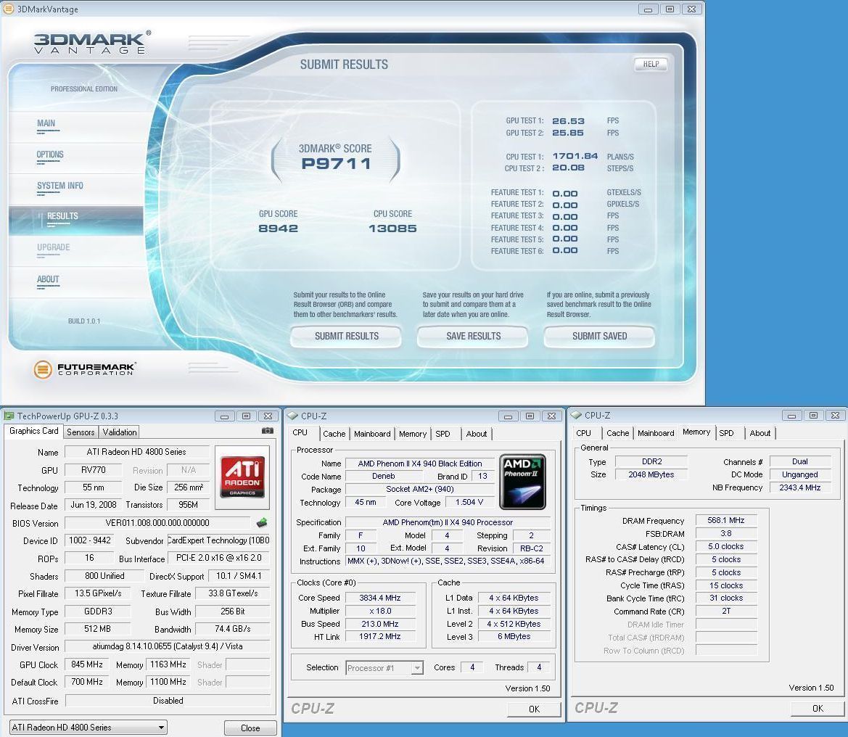This screenshot has width=848, height=737.
Task: Open the graphics card selection dropdown in GPU-Z
Action: click(88, 728)
